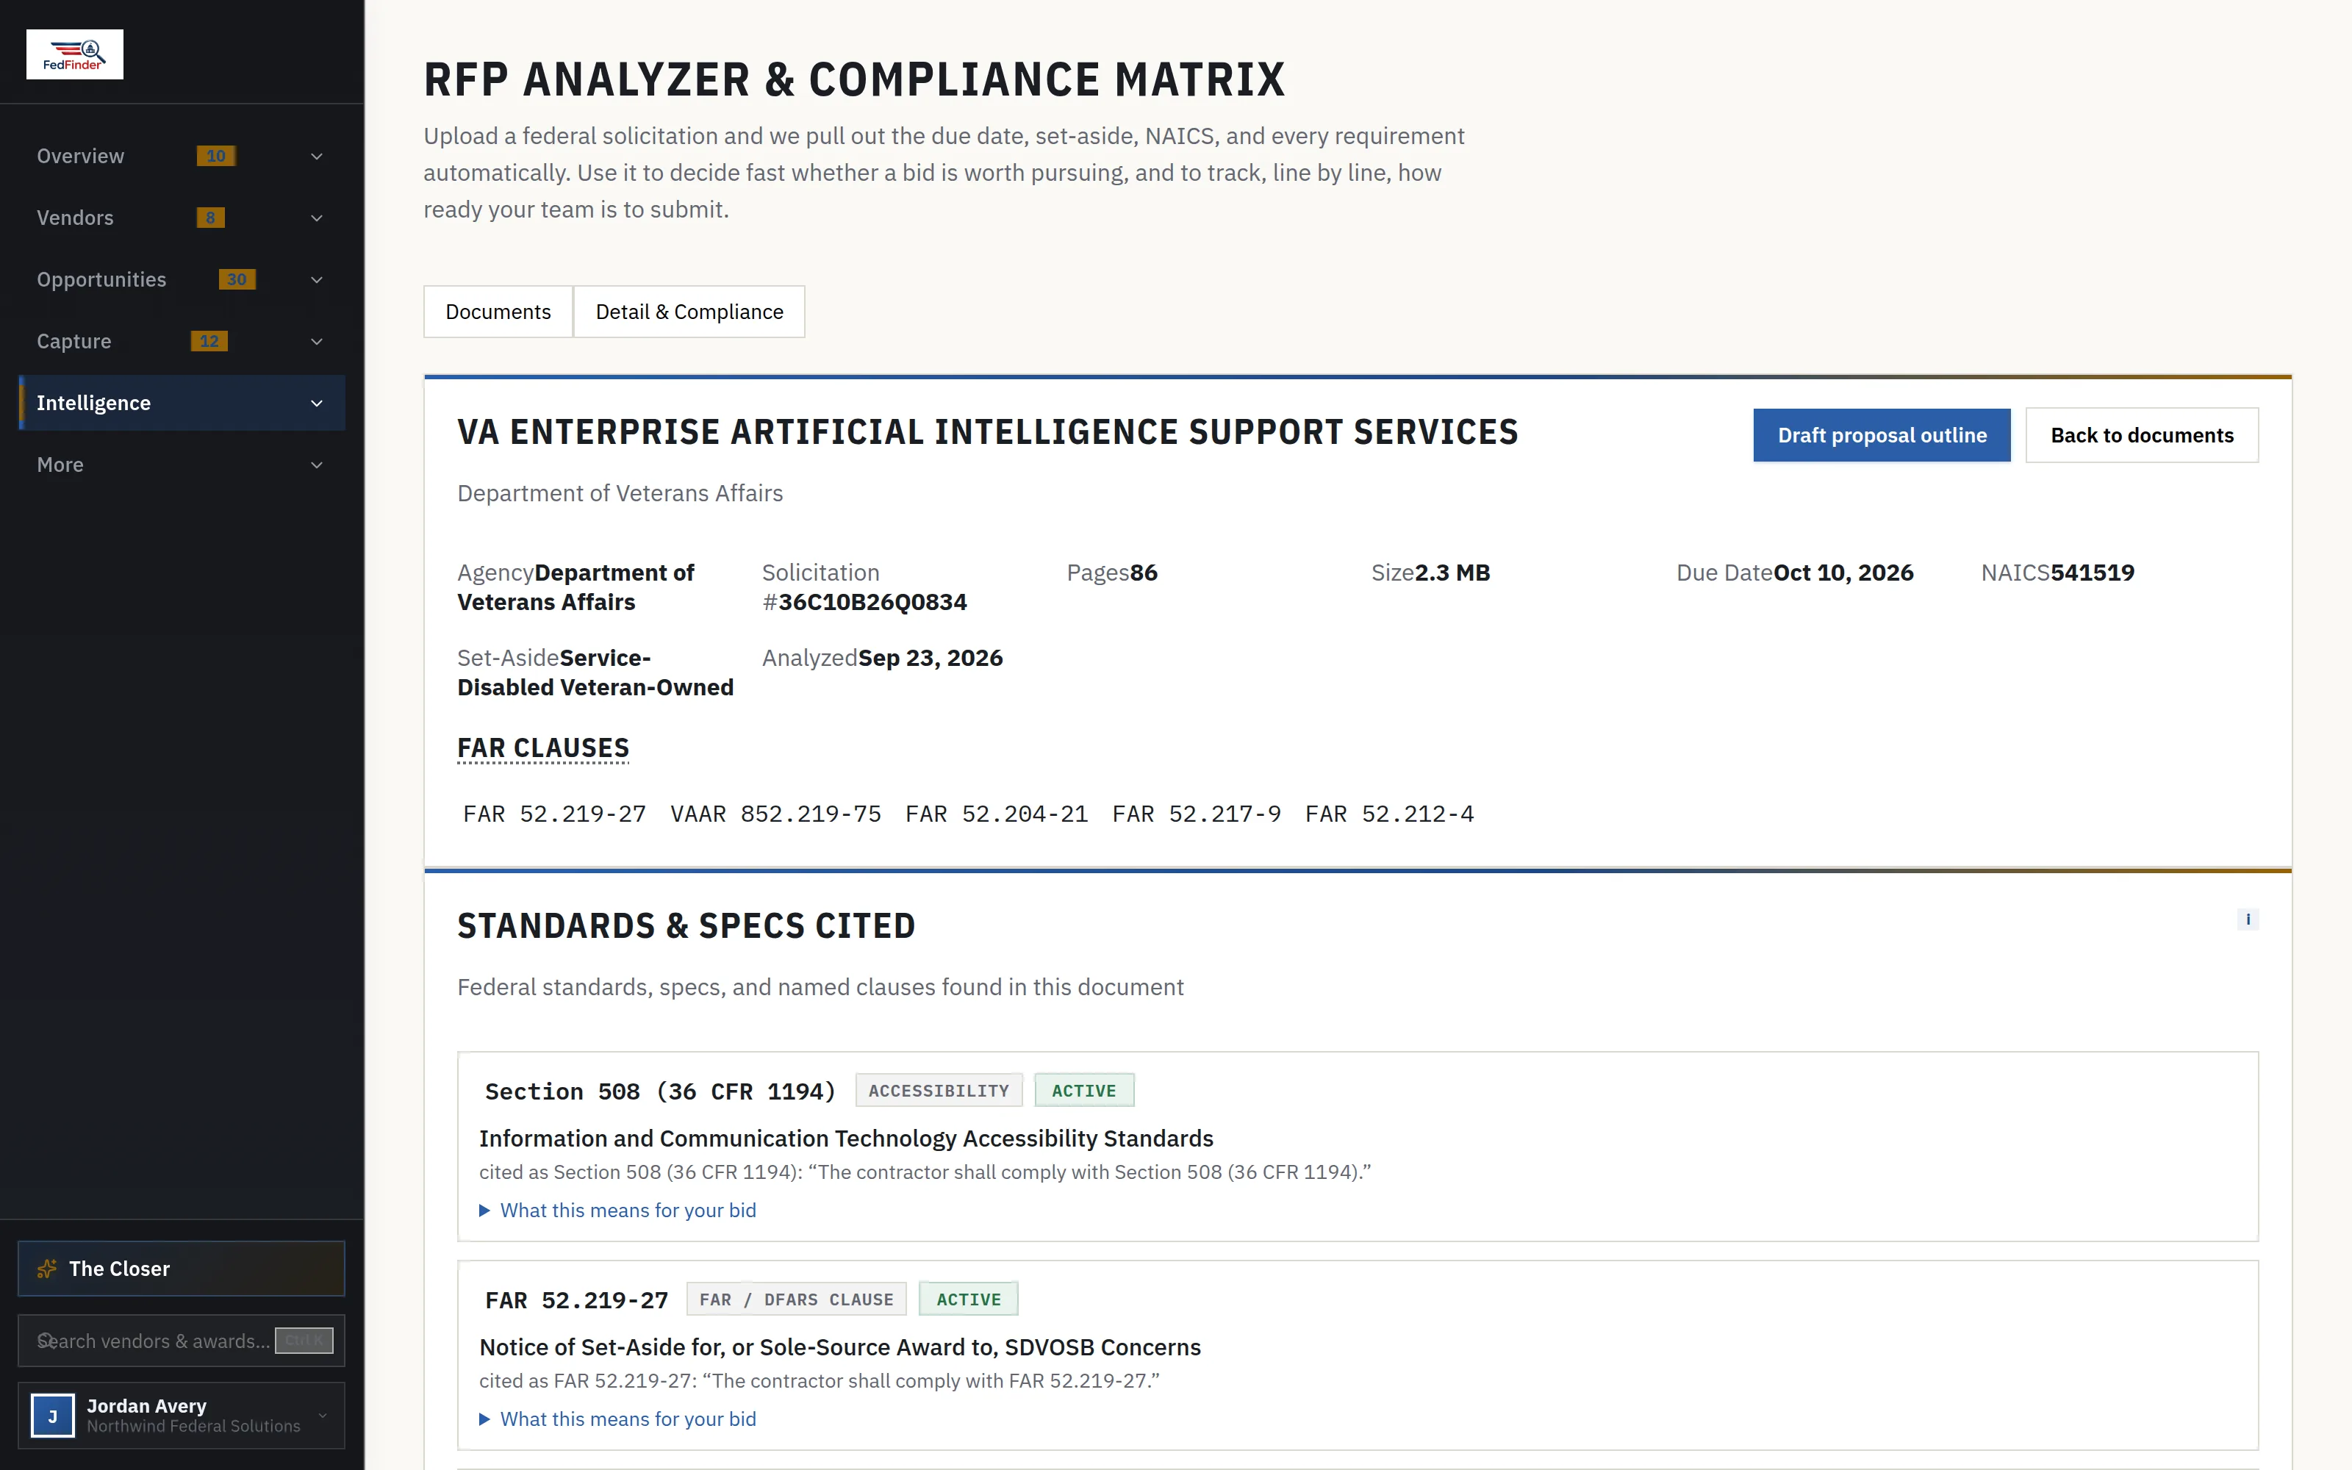Image resolution: width=2352 pixels, height=1470 pixels.
Task: Click The Closer sparkle icon
Action: pos(46,1269)
